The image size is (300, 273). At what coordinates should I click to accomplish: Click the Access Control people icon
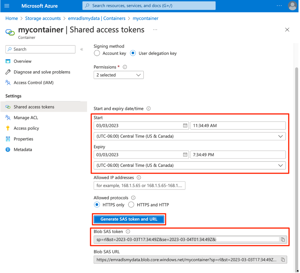coord(8,83)
